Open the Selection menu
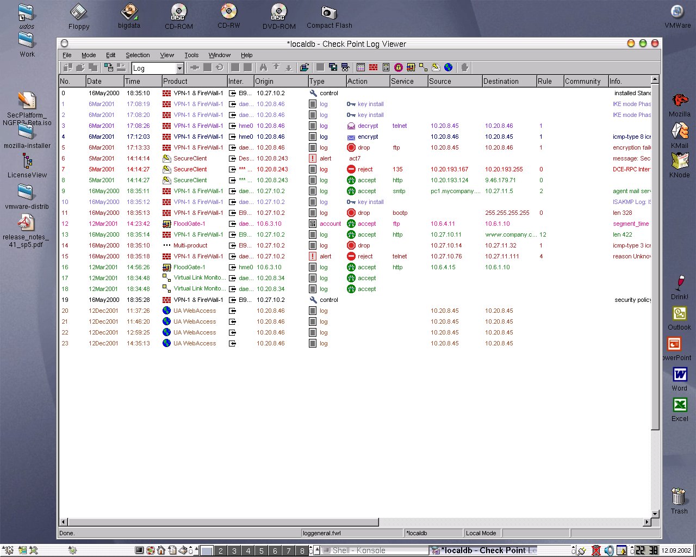 (138, 55)
